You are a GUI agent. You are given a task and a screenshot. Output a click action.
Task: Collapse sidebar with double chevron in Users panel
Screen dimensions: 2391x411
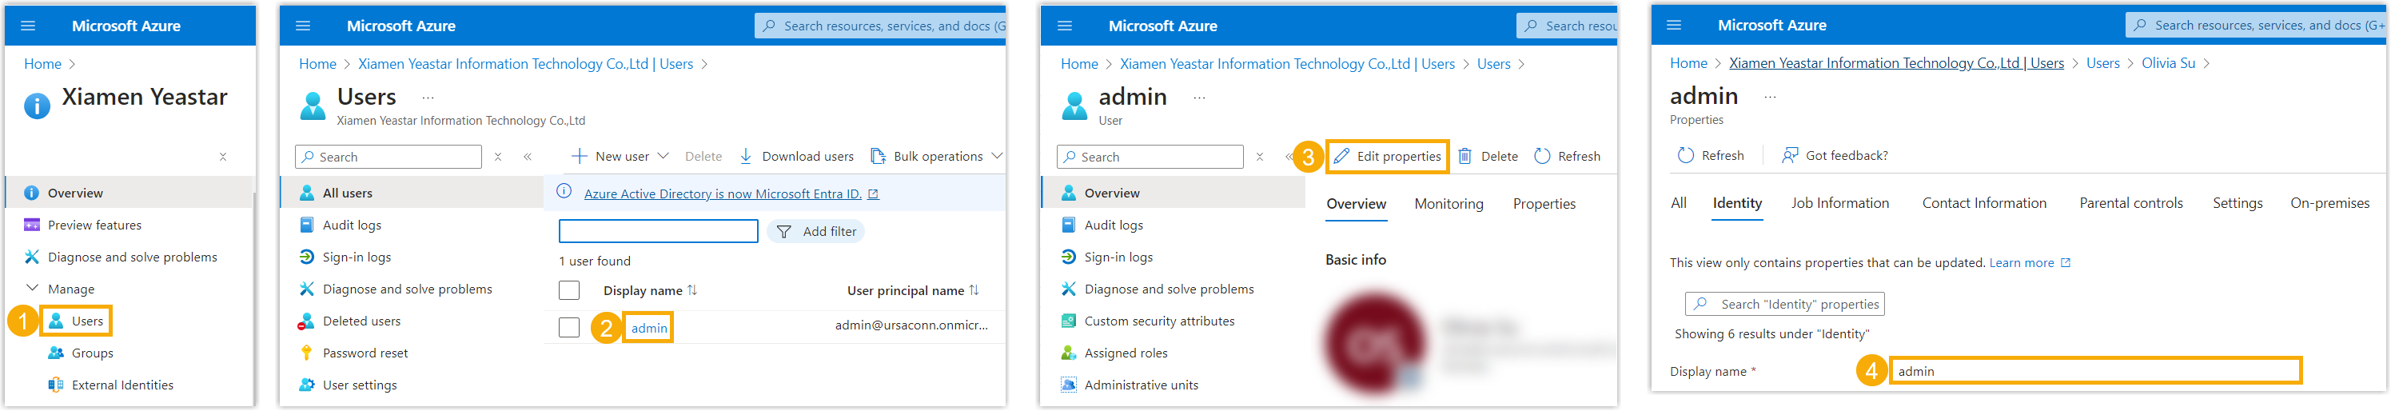528,157
